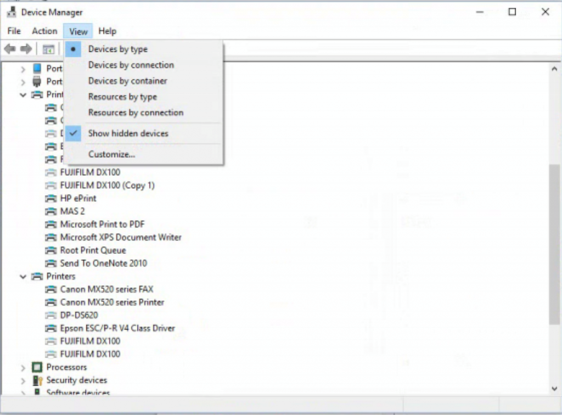Expand the Security devices category
This screenshot has width=562, height=415.
tap(23, 380)
